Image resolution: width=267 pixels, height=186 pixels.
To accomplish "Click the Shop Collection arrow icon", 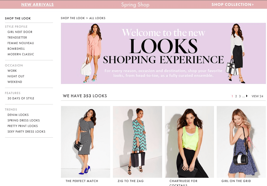I will coord(253,5).
